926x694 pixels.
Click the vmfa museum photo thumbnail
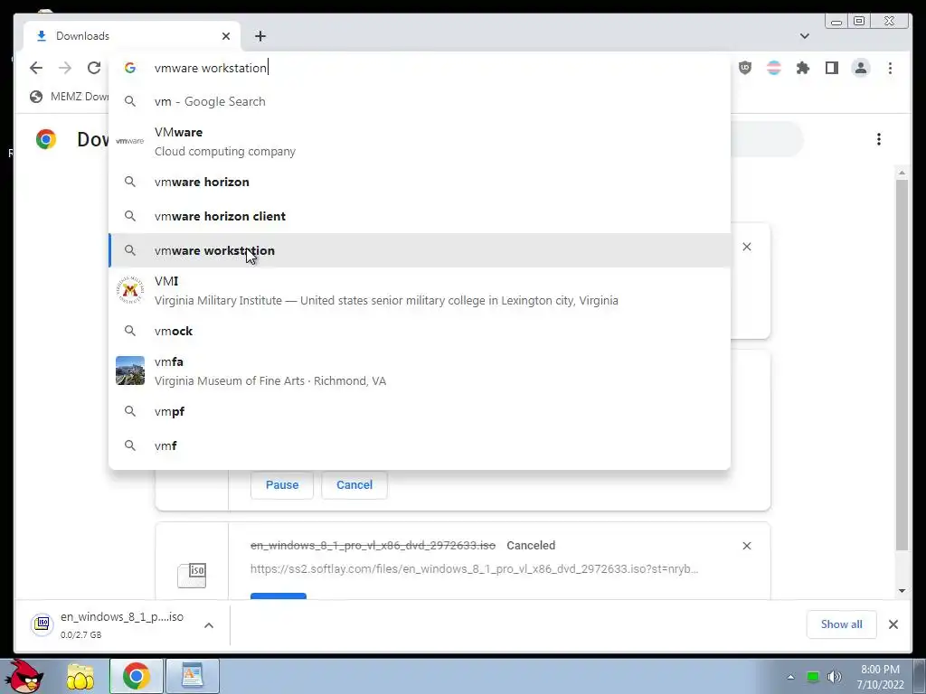(130, 370)
